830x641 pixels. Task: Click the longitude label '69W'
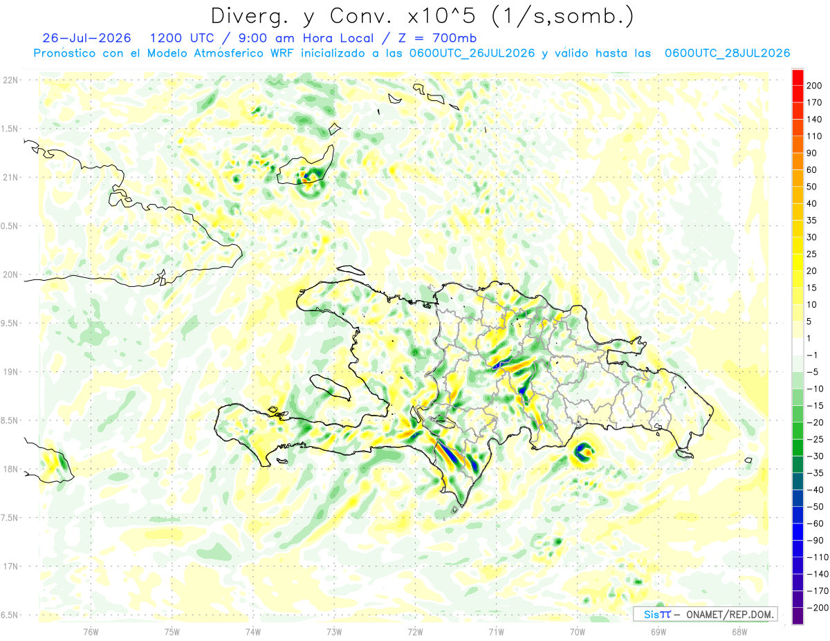click(x=658, y=631)
